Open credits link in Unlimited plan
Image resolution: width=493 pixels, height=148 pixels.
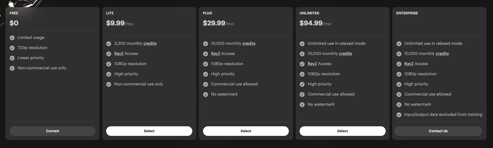point(346,54)
